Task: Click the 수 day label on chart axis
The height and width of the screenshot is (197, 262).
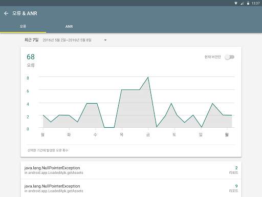Action: (95, 134)
